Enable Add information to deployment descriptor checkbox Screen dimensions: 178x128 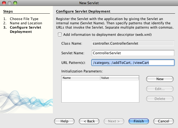tap(60, 34)
